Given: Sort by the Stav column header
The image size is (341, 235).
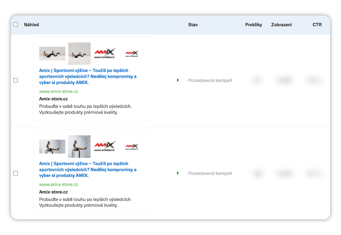Looking at the screenshot, I should pyautogui.click(x=193, y=25).
